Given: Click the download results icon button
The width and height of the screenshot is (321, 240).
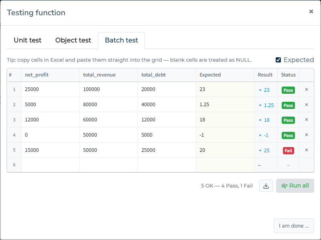Looking at the screenshot, I should tap(266, 186).
